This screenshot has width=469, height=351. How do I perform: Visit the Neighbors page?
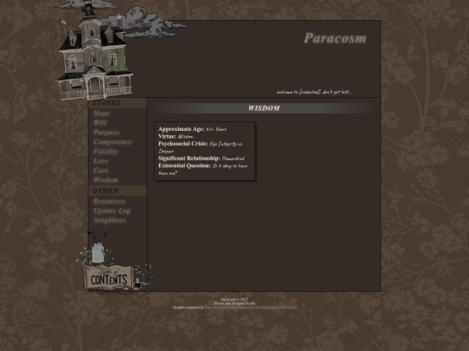(x=109, y=220)
